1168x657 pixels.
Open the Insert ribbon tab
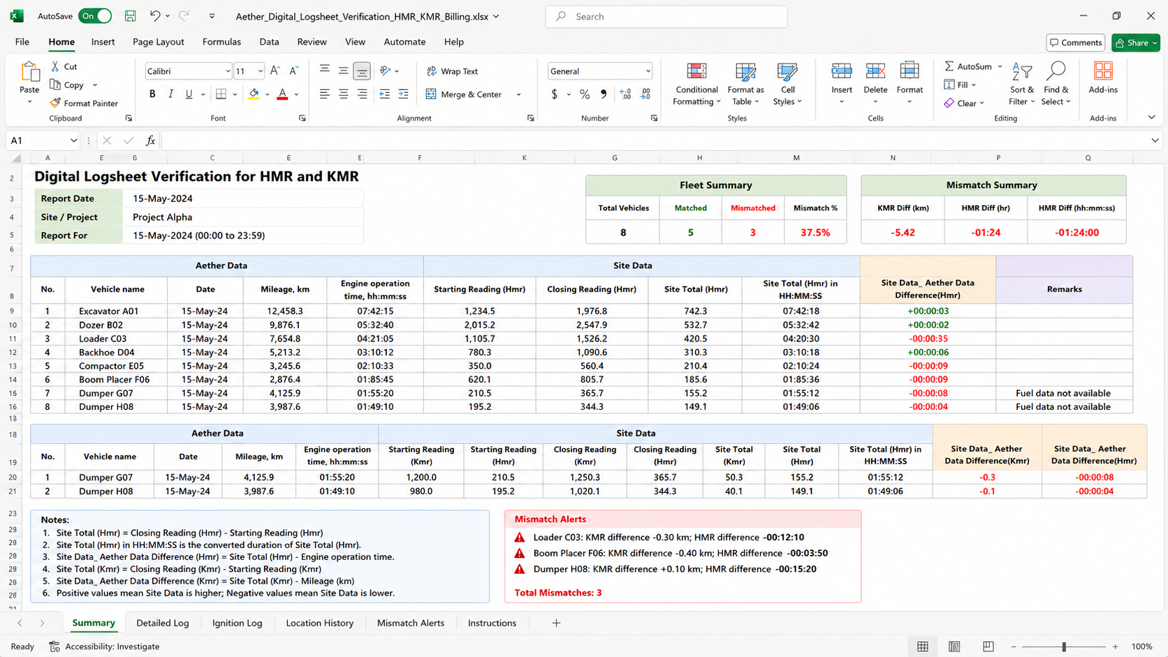click(x=103, y=42)
